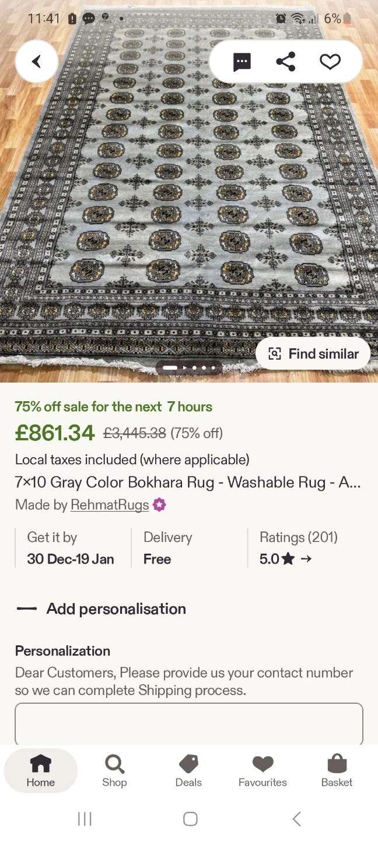Screen dimensions: 378x841
Task: Tap the image carousel page indicator
Action: click(x=189, y=368)
